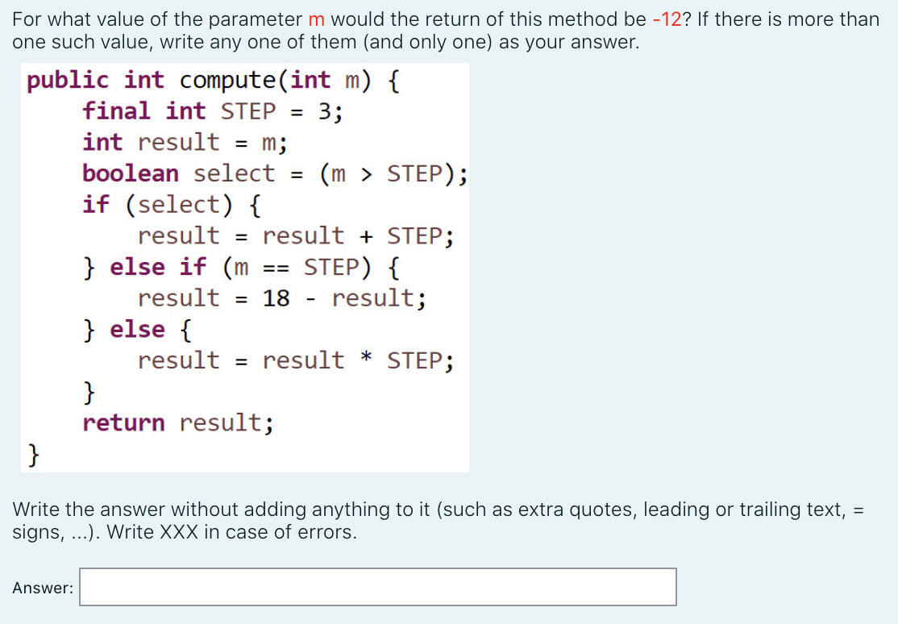Click the "result = result * STEP;" line

coord(295,360)
